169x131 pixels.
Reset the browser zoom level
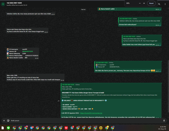151,3
